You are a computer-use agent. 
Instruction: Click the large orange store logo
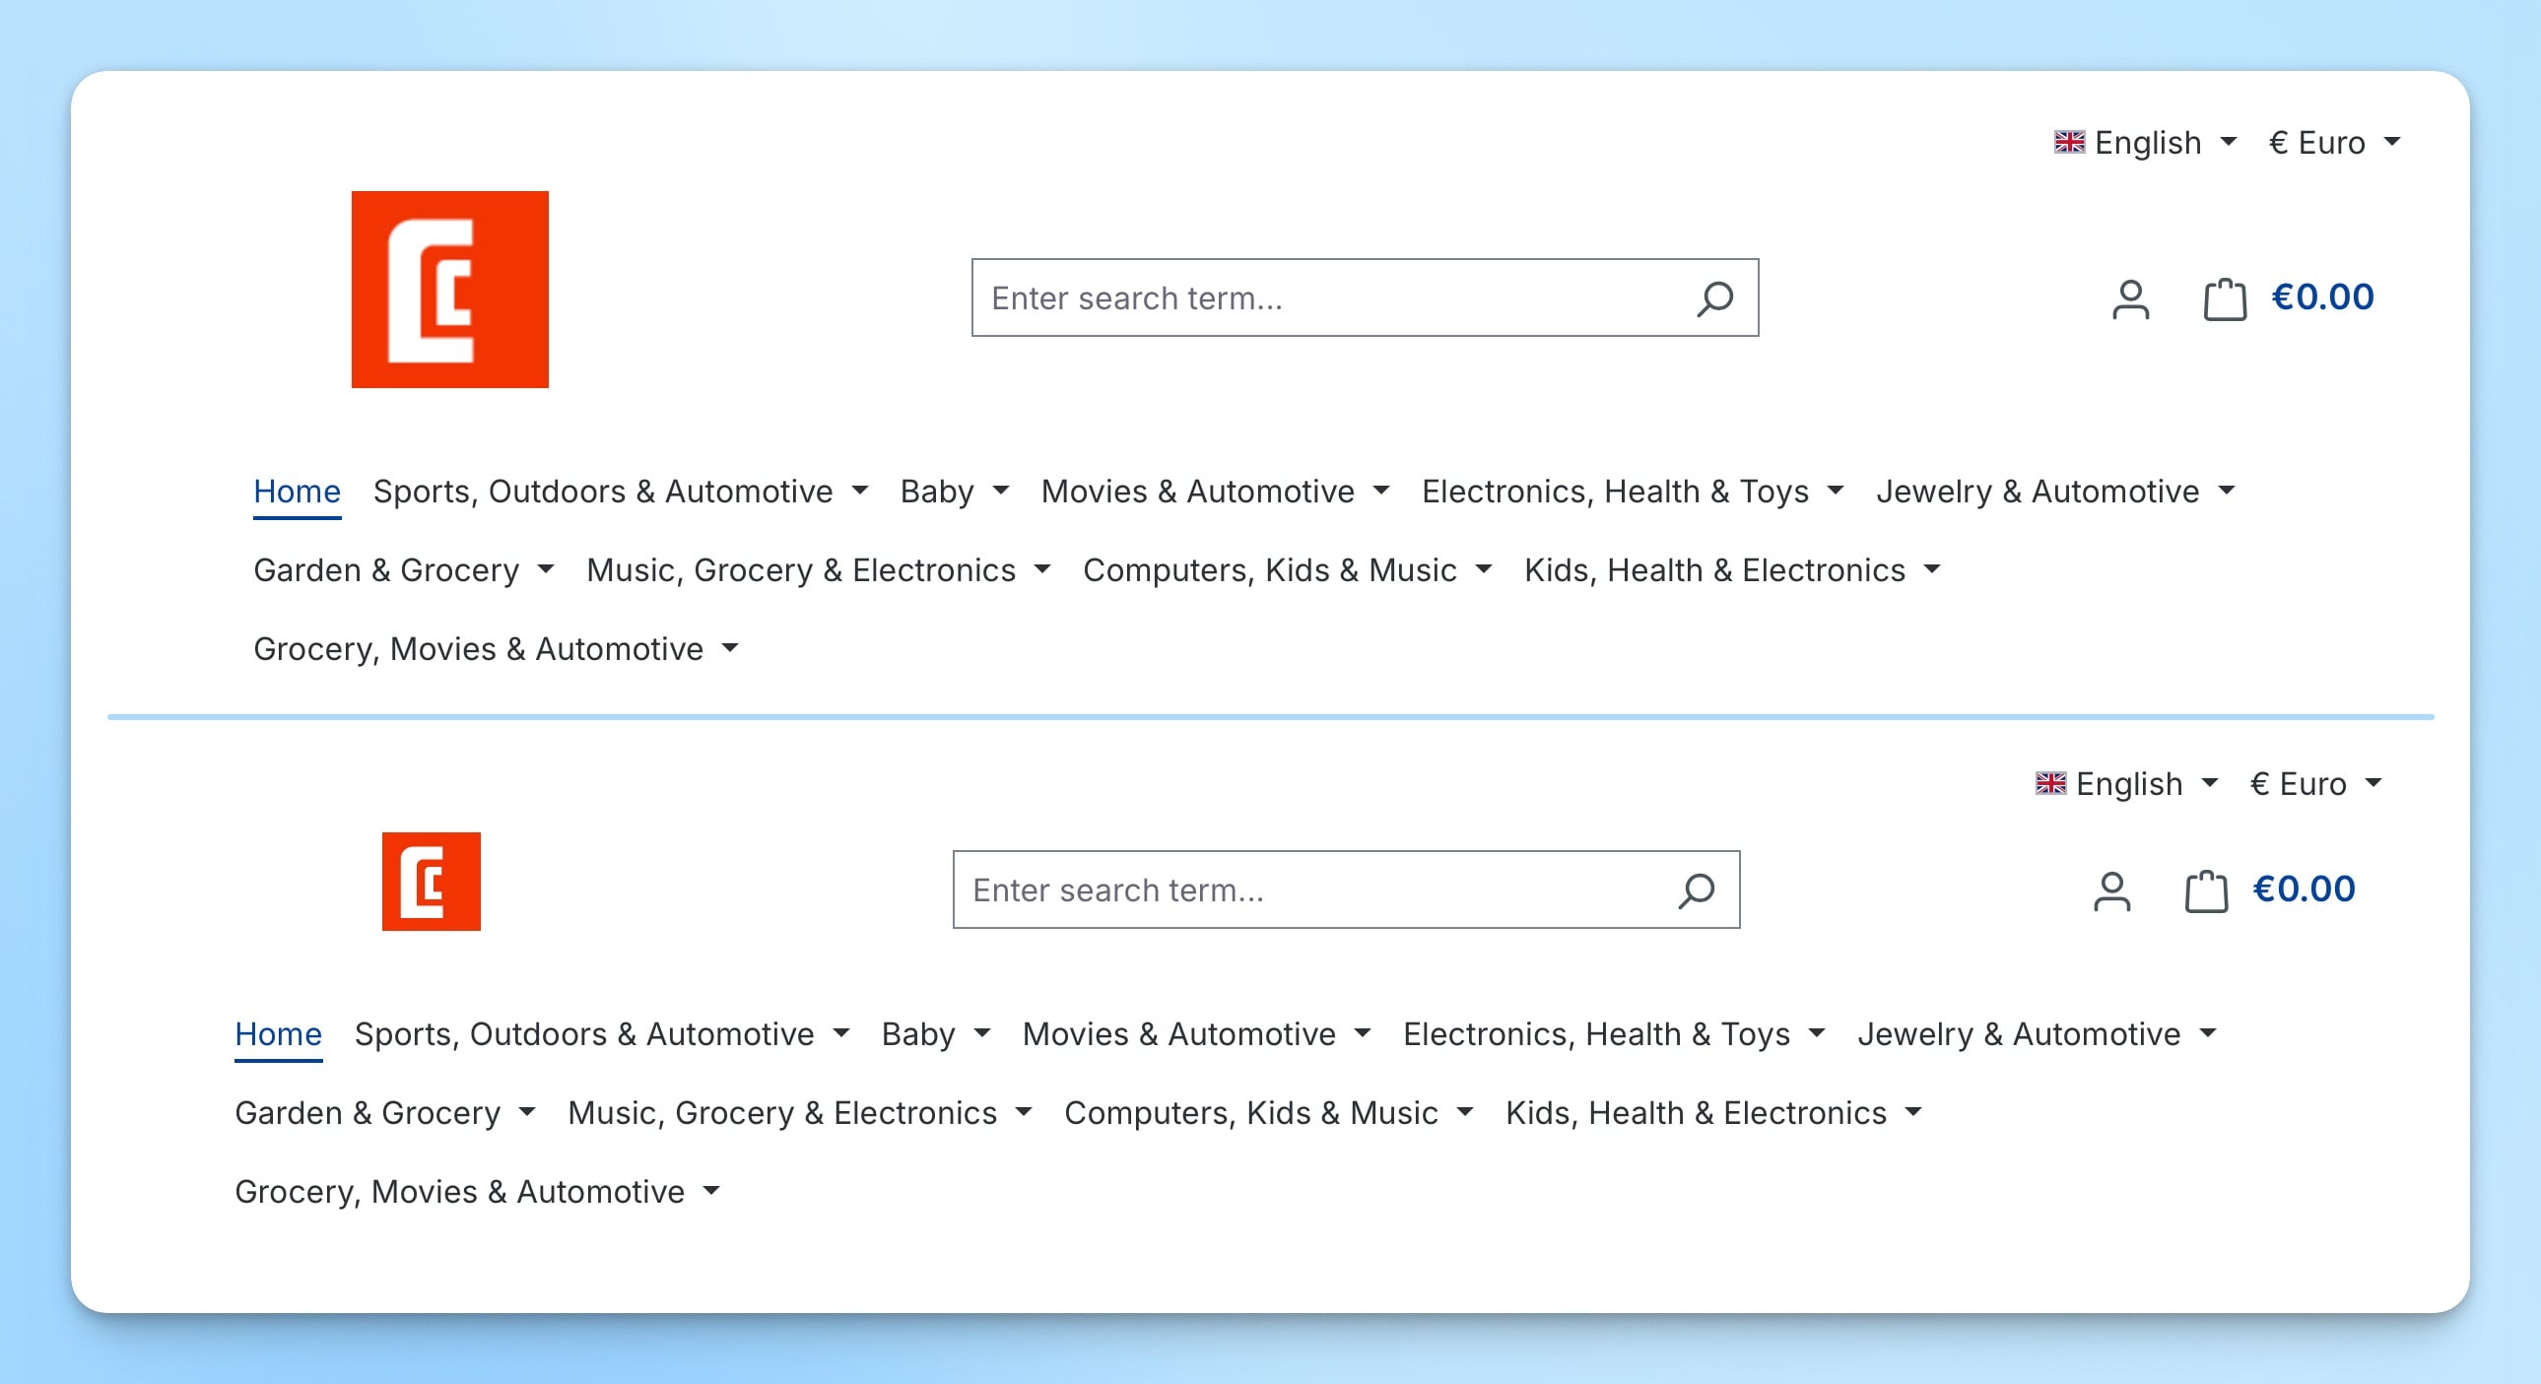click(450, 289)
